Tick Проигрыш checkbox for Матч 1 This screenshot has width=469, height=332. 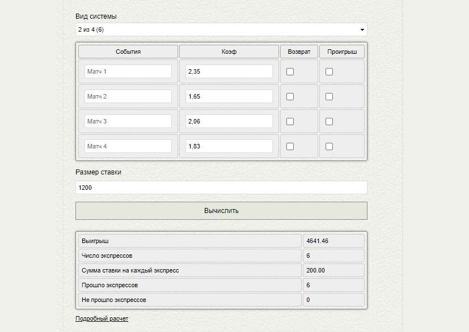(x=329, y=72)
